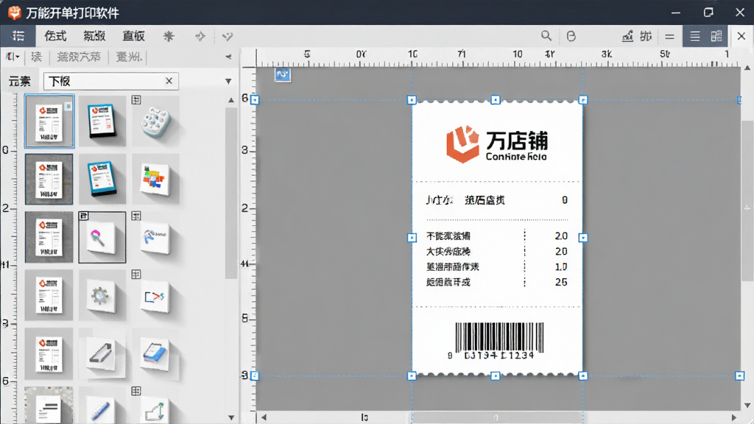The height and width of the screenshot is (424, 754).
Task: Clear the 下板 search field with X
Action: point(169,81)
